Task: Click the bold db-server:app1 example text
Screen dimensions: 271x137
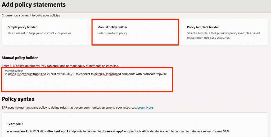Action: pyautogui.click(x=111, y=131)
